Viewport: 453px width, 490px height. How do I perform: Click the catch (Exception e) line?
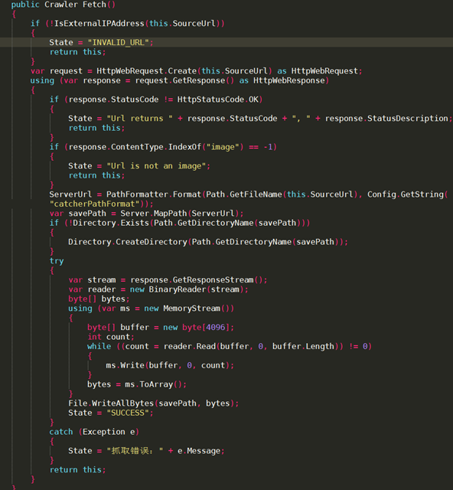coord(94,432)
